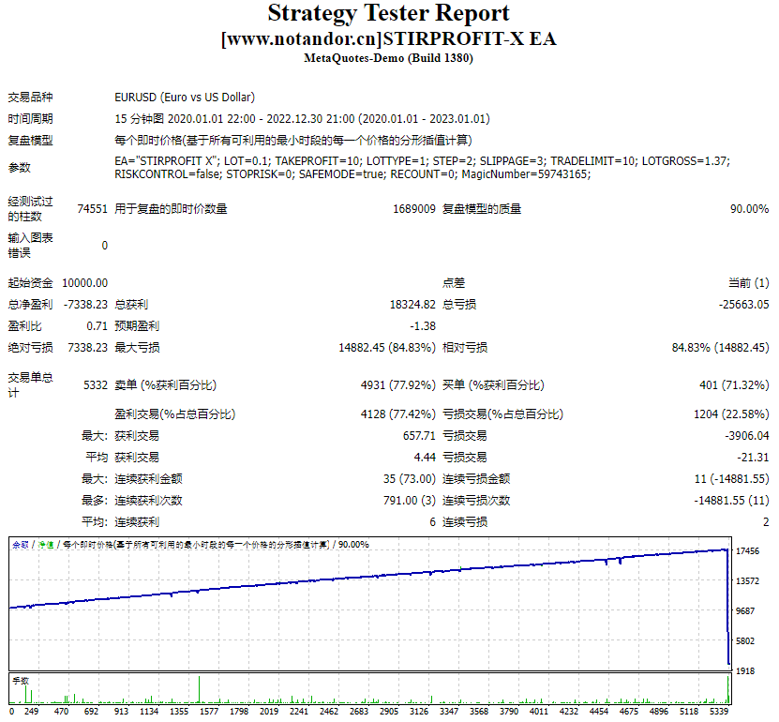Screen dimensions: 779x722
Task: Click the EA parameters line with LOT=0.1
Action: (x=422, y=161)
